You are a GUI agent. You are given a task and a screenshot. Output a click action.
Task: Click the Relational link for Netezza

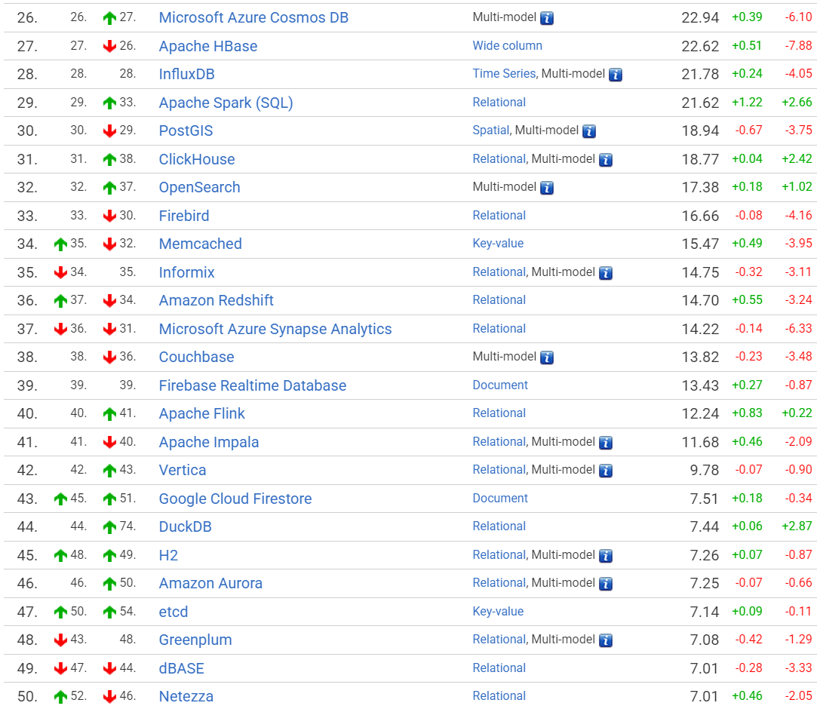coord(499,696)
